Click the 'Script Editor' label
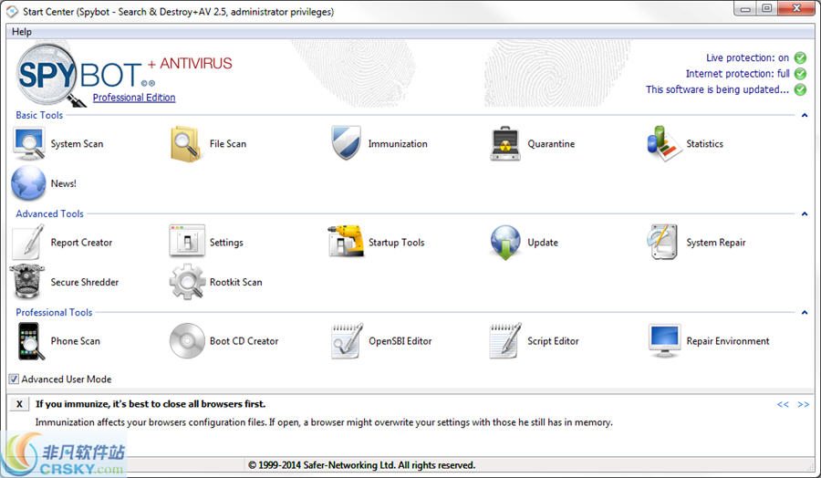This screenshot has width=821, height=478. [553, 341]
